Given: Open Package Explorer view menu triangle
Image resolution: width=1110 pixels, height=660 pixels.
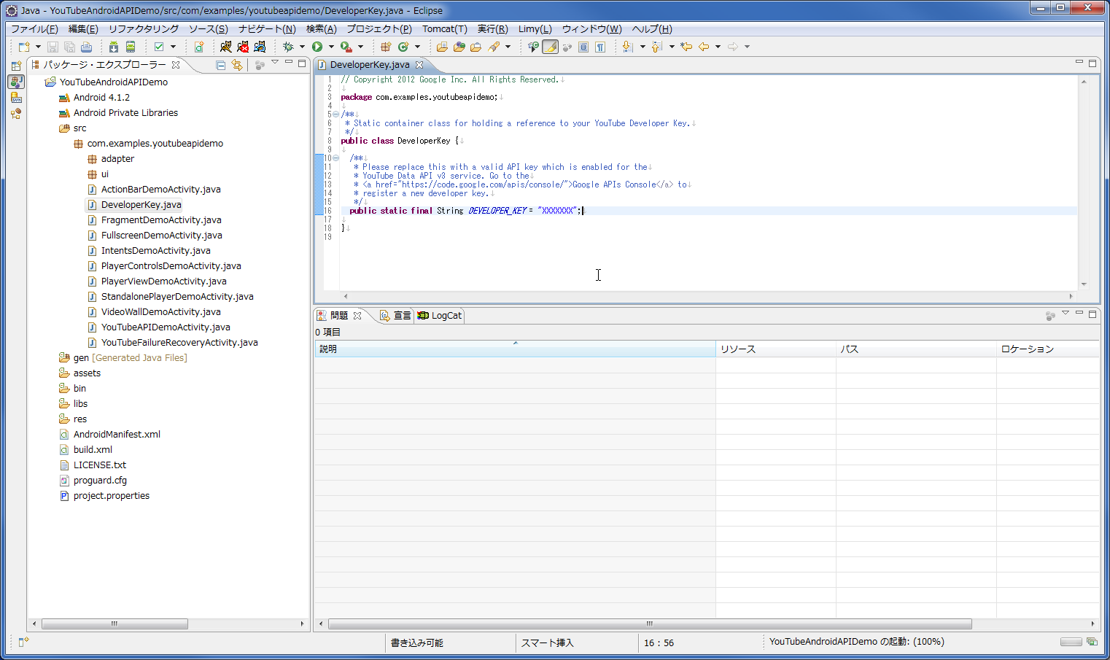Looking at the screenshot, I should coord(275,63).
